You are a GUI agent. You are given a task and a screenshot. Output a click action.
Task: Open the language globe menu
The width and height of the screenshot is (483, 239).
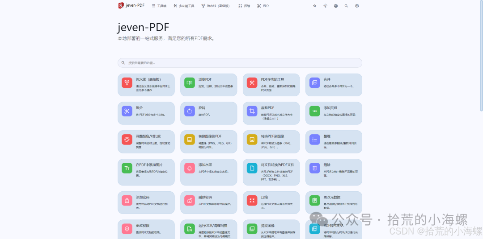click(336, 6)
